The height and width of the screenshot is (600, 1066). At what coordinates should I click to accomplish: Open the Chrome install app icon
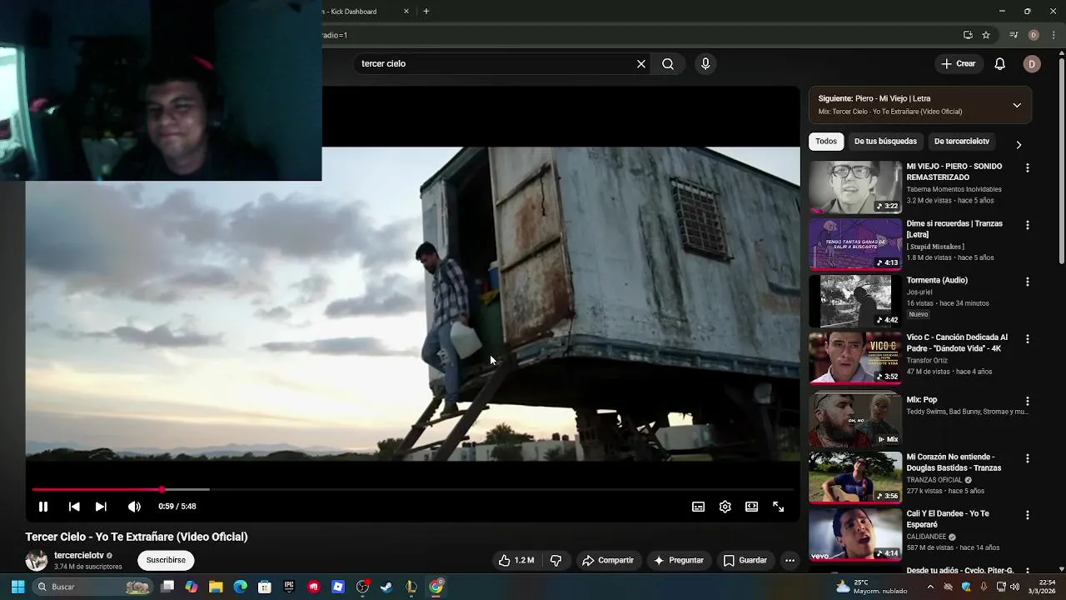pos(968,35)
